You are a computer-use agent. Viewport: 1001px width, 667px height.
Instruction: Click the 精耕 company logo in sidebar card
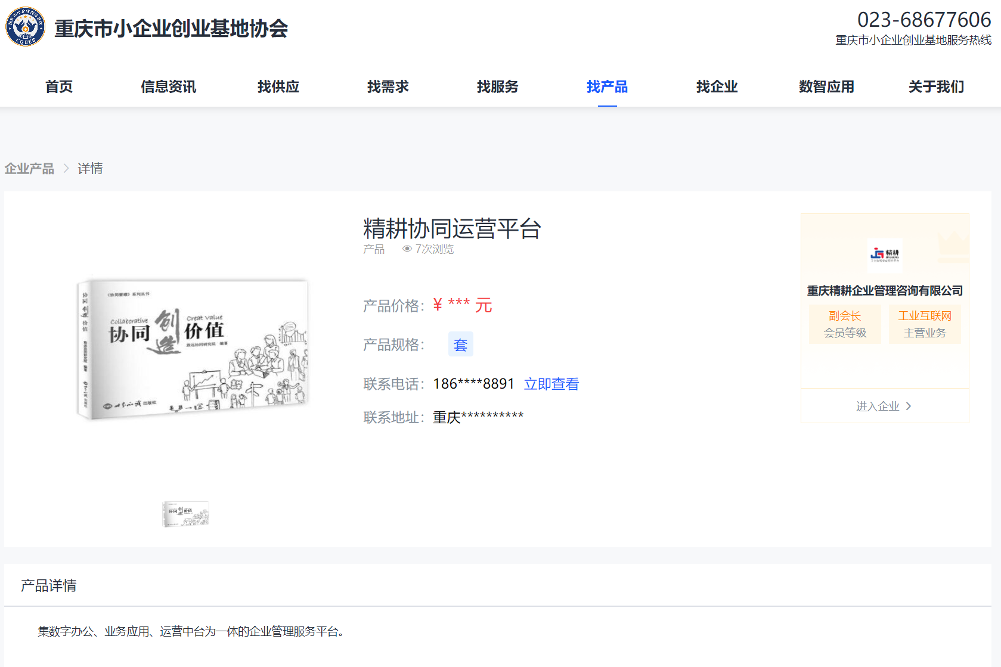[x=885, y=255]
